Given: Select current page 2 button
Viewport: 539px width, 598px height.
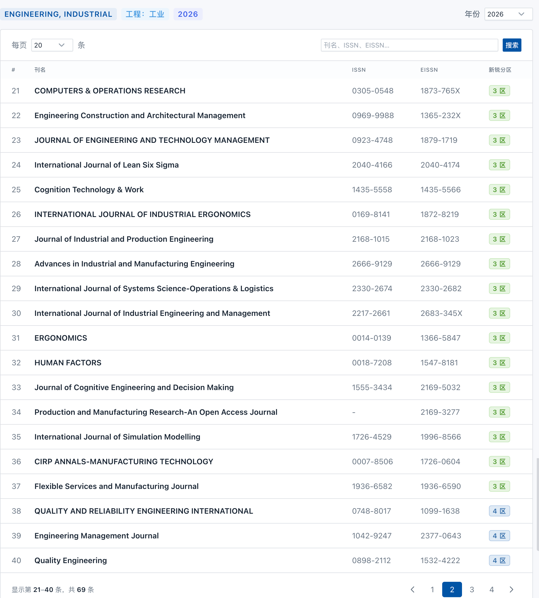Looking at the screenshot, I should [452, 589].
